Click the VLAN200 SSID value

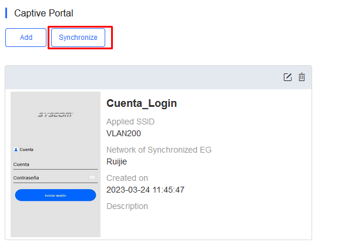tap(123, 133)
